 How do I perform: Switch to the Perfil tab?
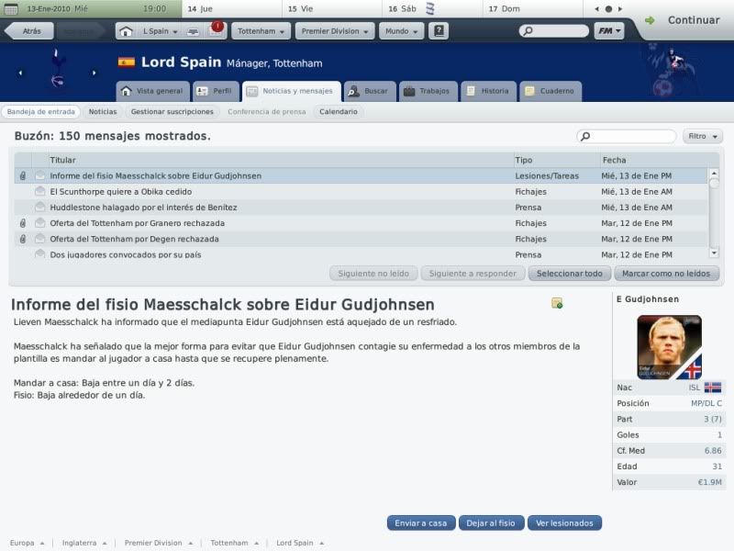[216, 91]
